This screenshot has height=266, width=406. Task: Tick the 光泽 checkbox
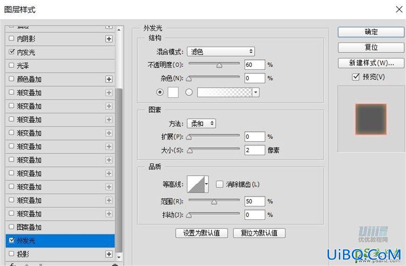click(x=11, y=65)
